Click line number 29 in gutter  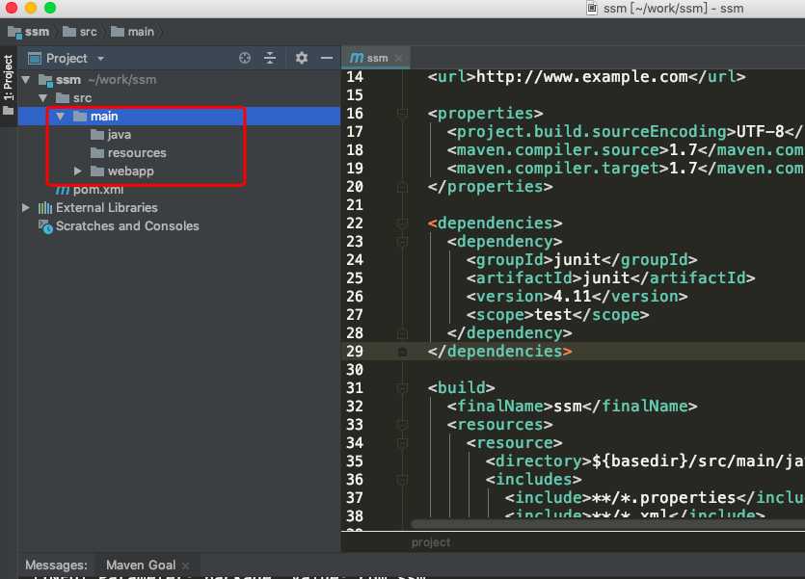pyautogui.click(x=355, y=352)
